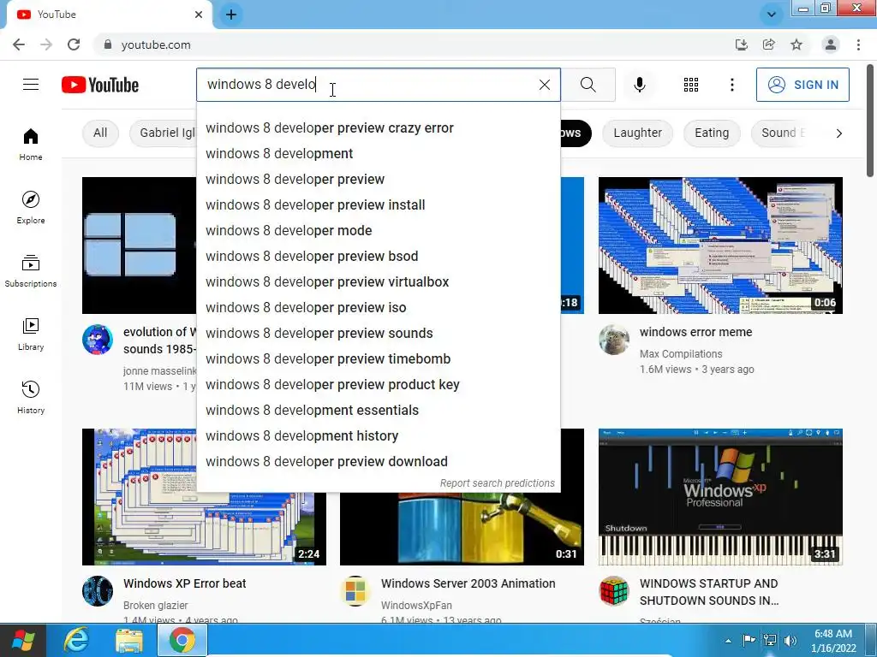Select suggestion 'developer preview bsod'
Viewport: 877px width, 657px height.
[378, 257]
